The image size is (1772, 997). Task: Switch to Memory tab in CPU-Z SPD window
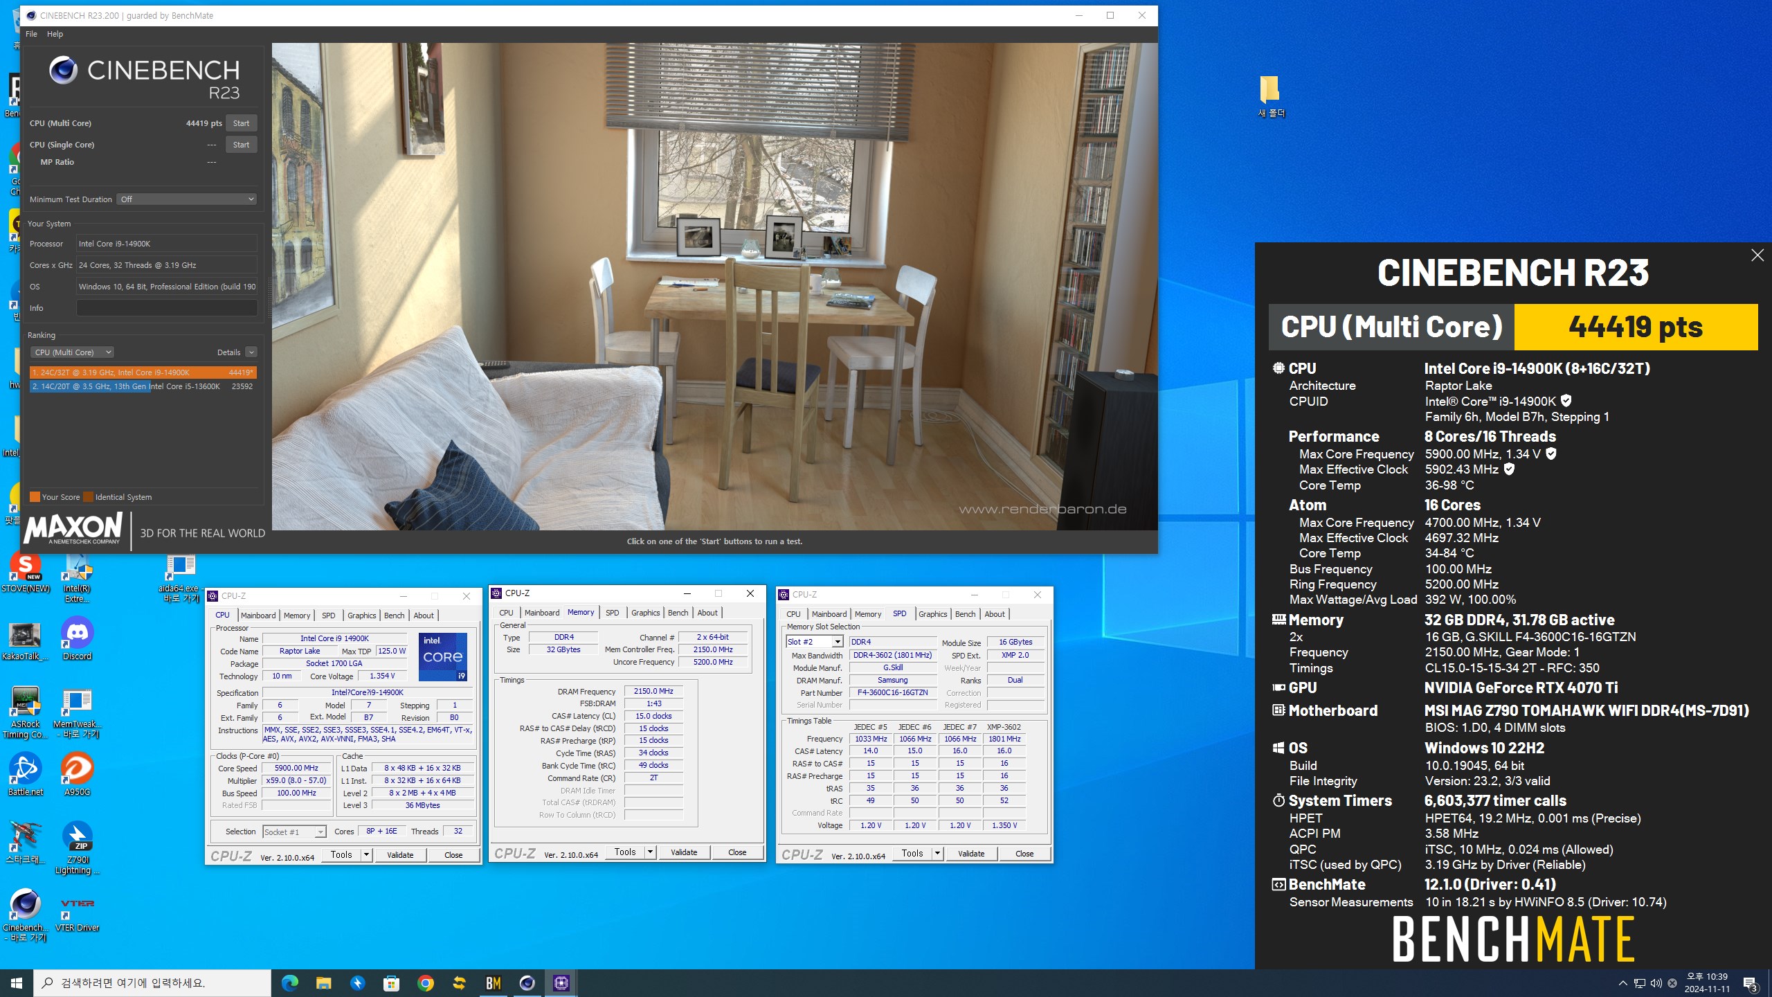867,614
